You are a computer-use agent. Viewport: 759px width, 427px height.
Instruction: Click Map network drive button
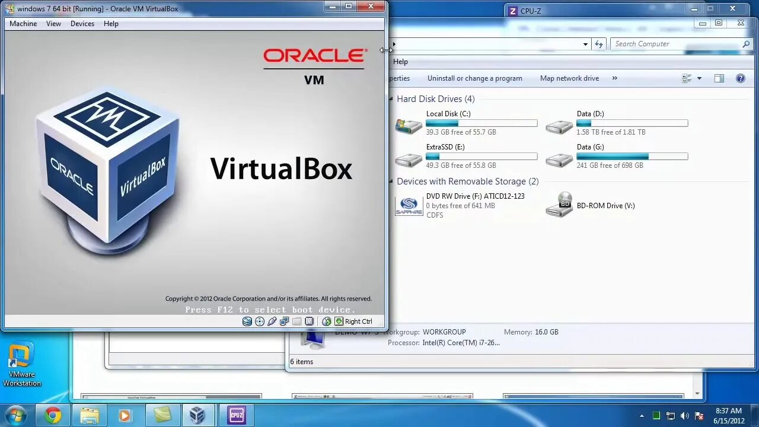569,78
